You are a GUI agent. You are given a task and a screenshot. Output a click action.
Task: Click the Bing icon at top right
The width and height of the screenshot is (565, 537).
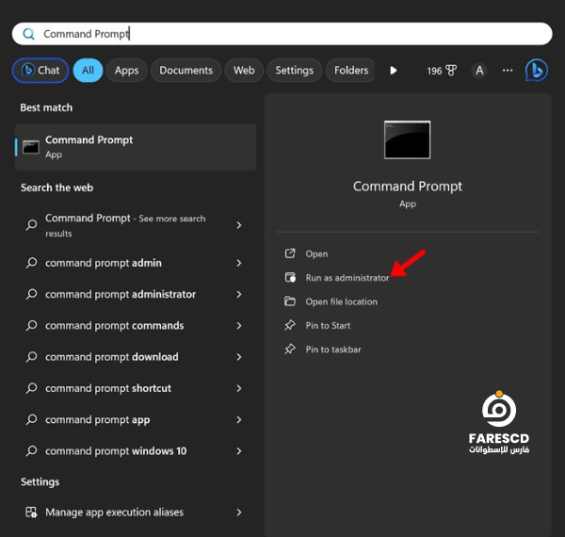(537, 71)
